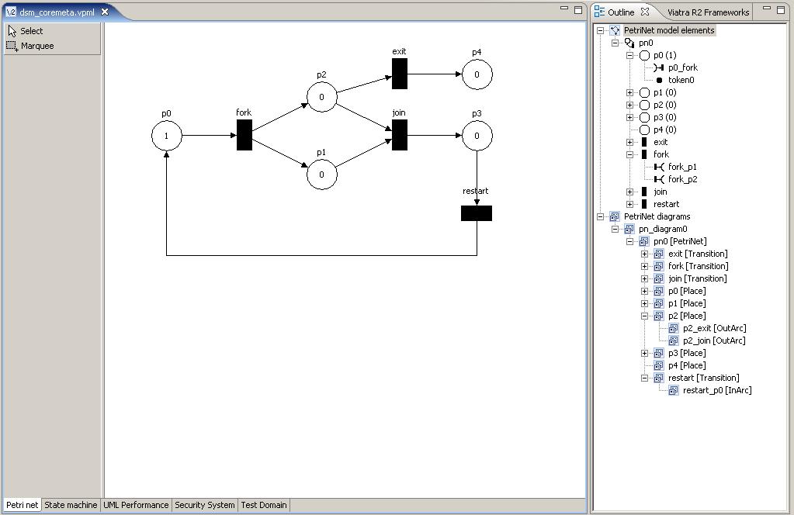The width and height of the screenshot is (794, 515).
Task: Expand the join [Transition] node
Action: pos(644,278)
